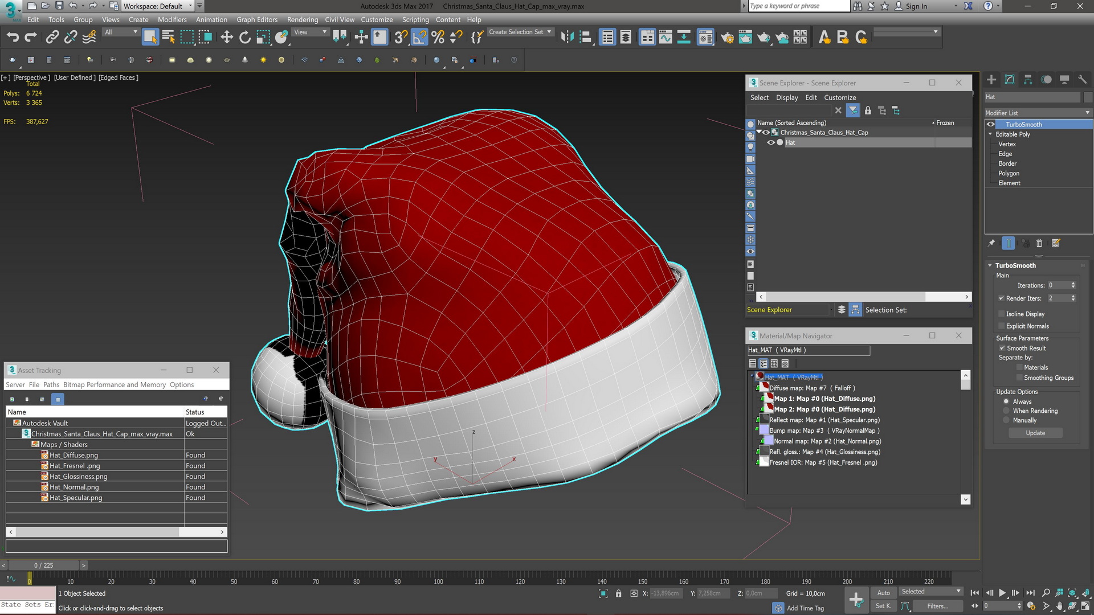Click the Auto key button
Screen dimensions: 1094x615
pos(883,593)
